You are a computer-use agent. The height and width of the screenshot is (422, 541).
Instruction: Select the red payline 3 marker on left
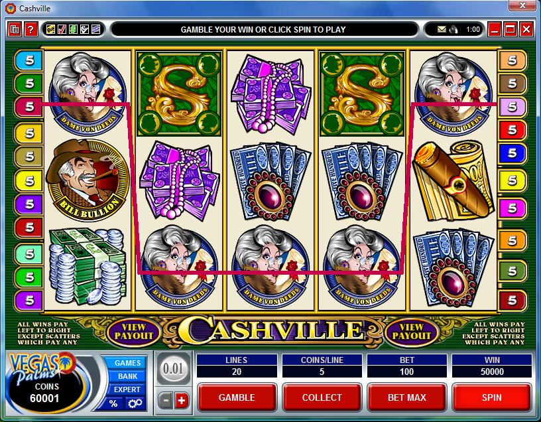(x=29, y=106)
